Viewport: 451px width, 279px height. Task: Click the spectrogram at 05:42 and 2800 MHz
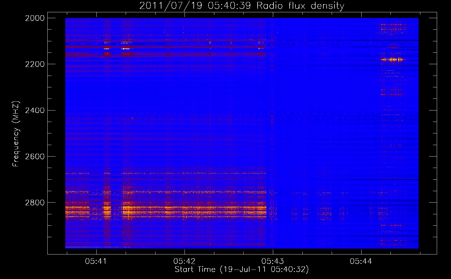pos(185,202)
